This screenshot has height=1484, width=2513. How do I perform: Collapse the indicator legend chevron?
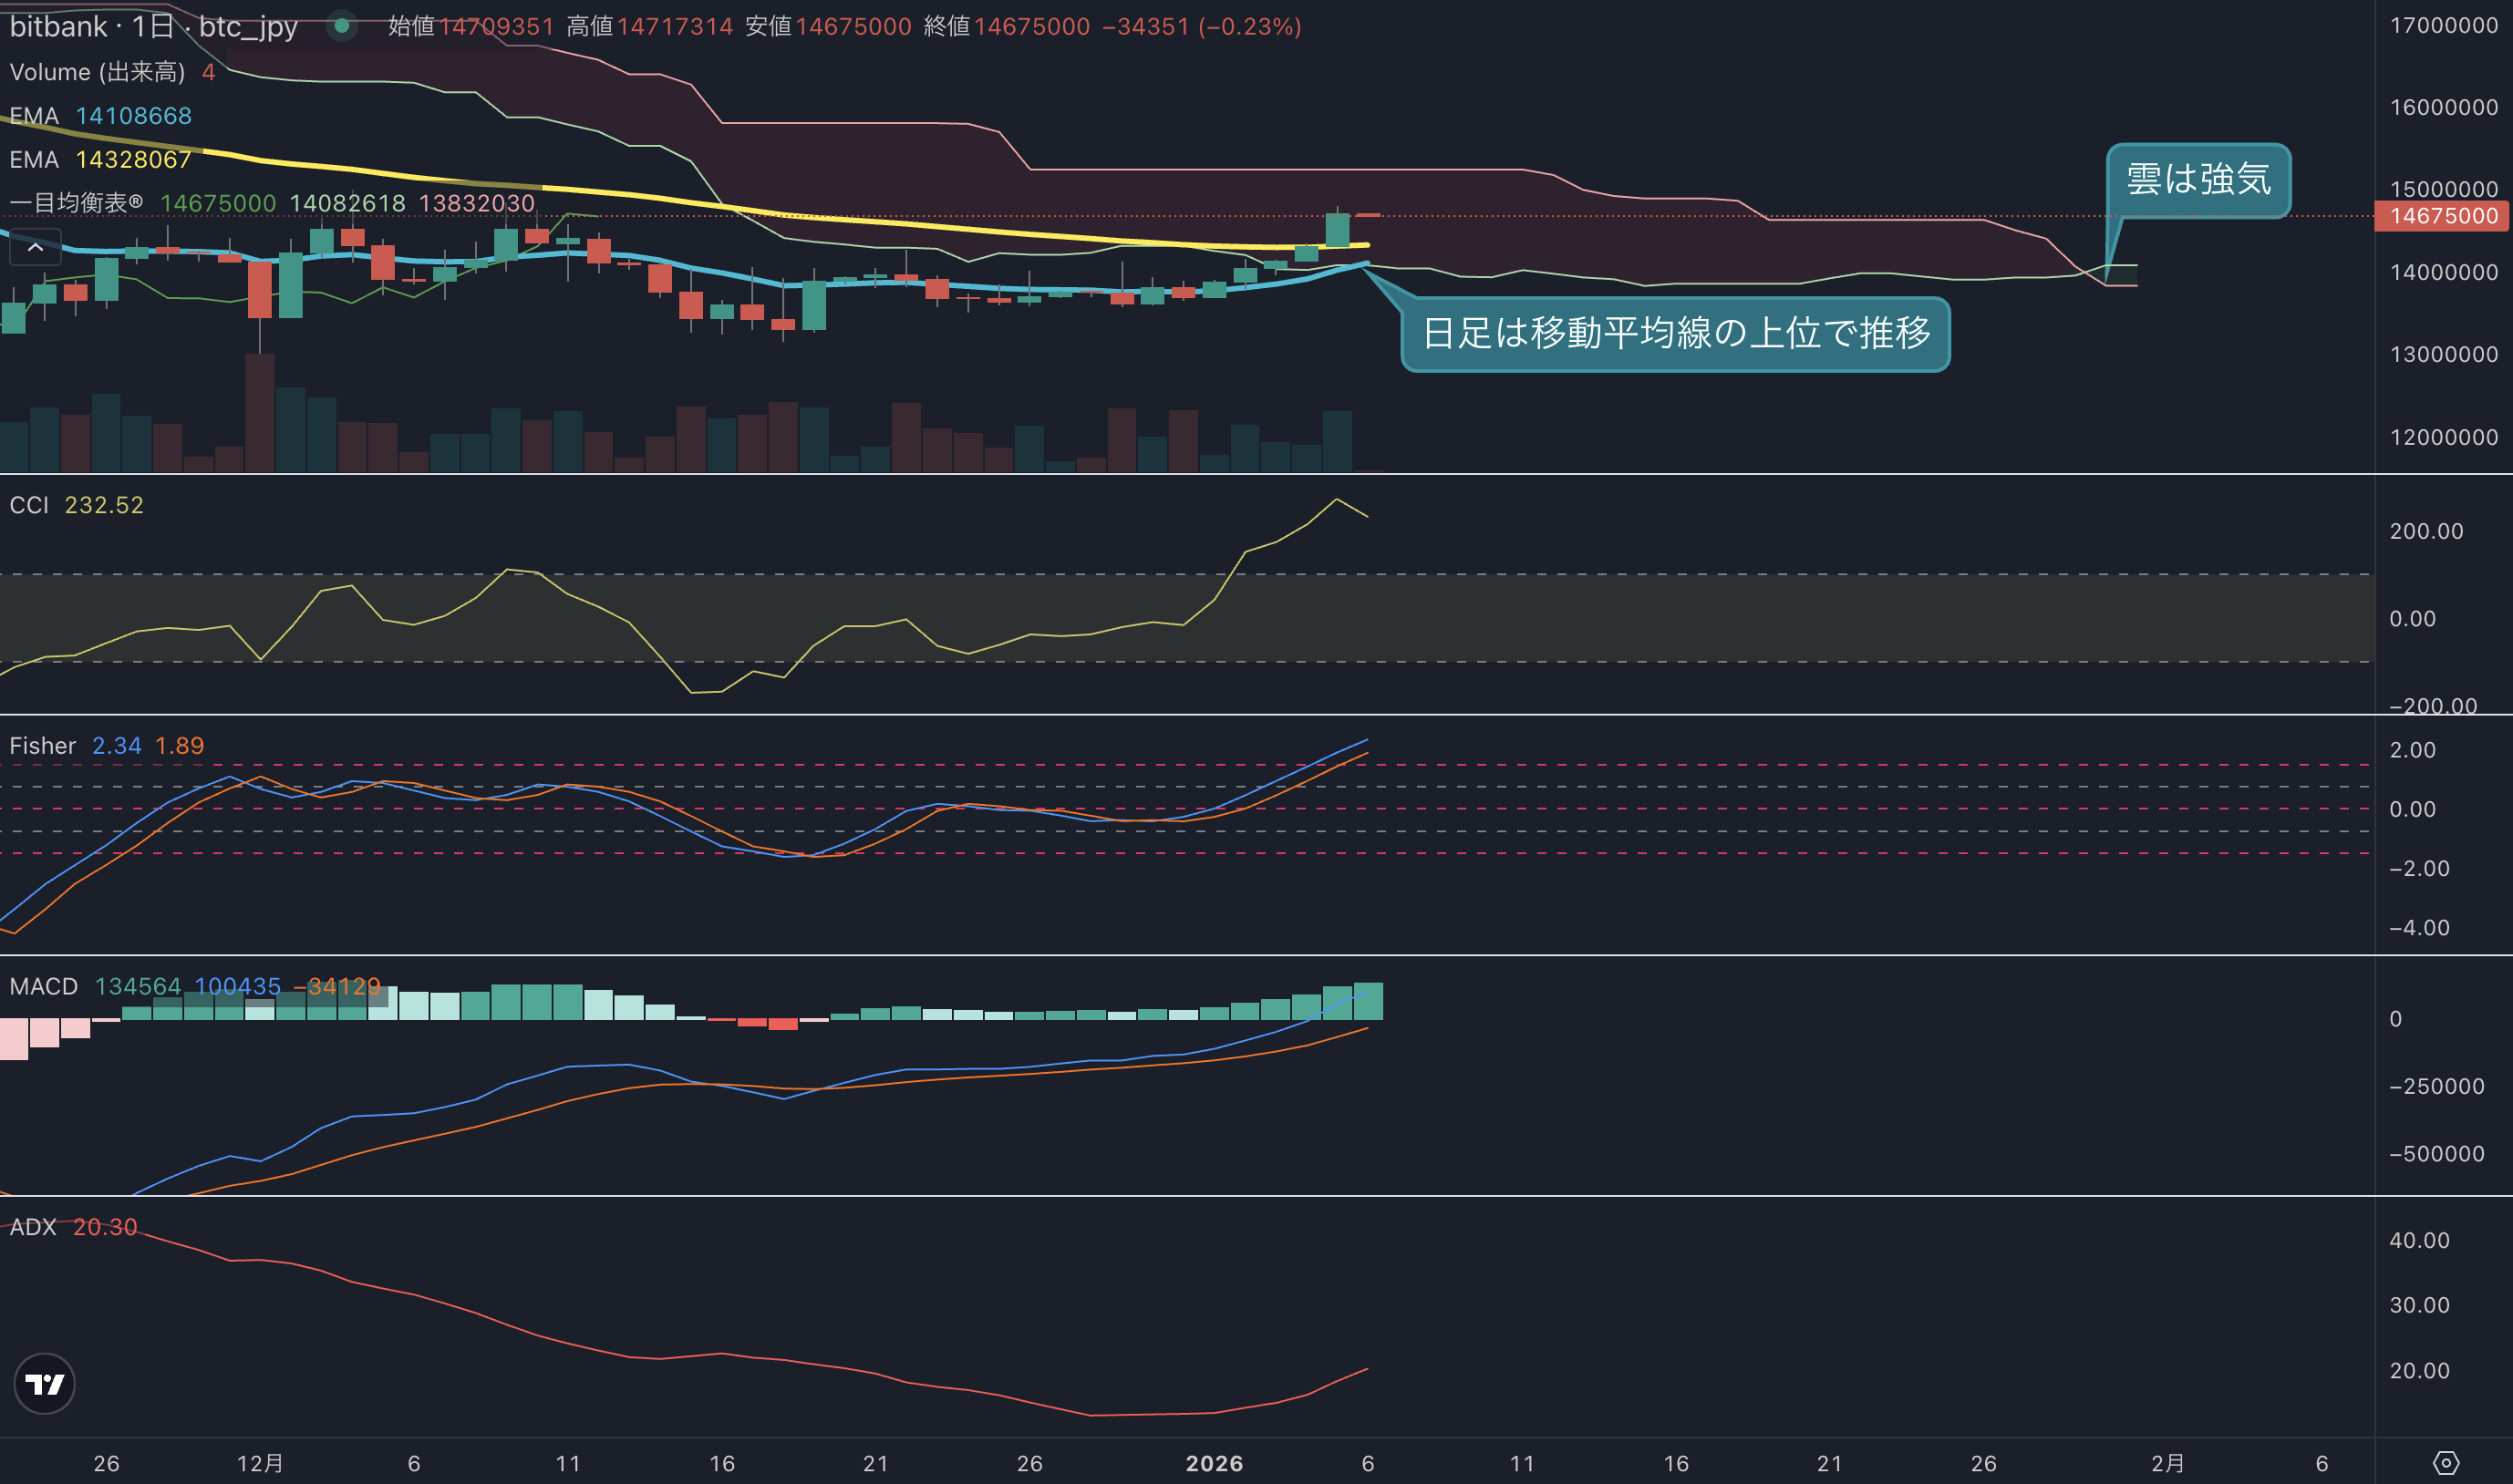tap(35, 247)
